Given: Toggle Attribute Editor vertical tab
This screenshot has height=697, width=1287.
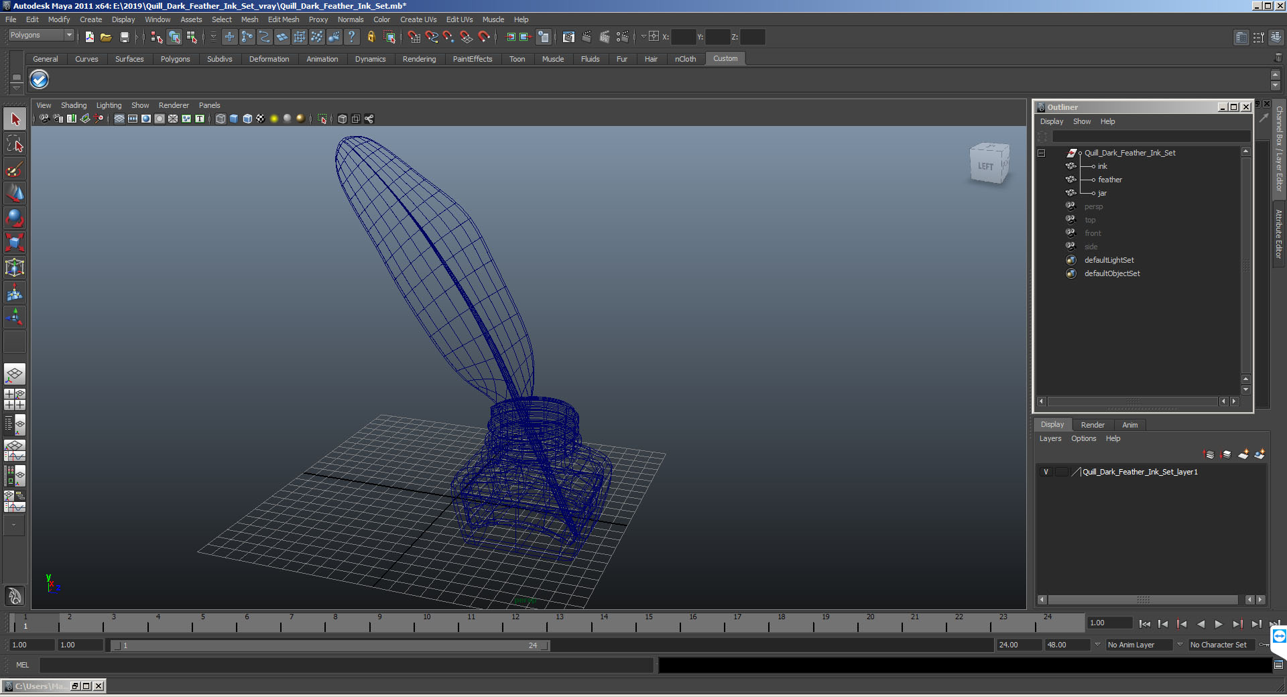Looking at the screenshot, I should (x=1279, y=234).
